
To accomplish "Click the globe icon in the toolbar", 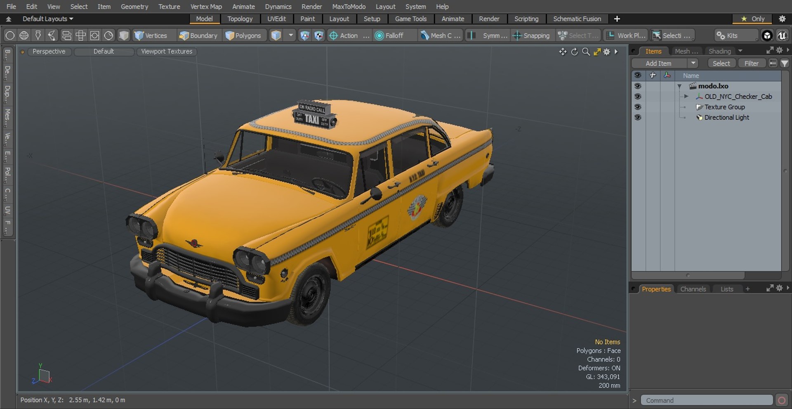I will click(x=24, y=35).
